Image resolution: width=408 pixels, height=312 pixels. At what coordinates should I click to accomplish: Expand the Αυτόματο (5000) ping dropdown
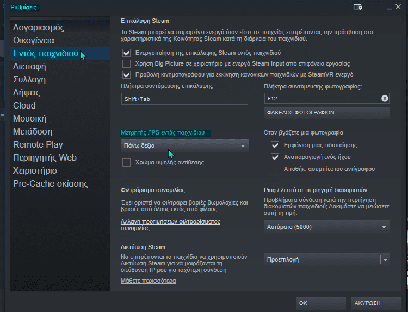(327, 227)
